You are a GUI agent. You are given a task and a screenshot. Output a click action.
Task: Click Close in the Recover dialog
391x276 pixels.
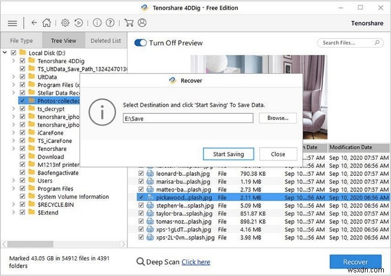tap(278, 154)
